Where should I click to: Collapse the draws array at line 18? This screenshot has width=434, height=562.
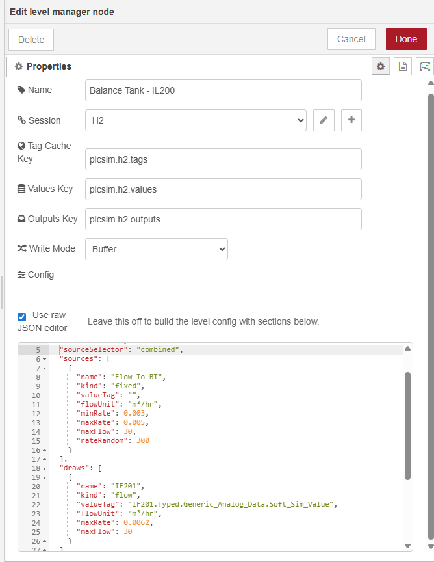coord(44,468)
